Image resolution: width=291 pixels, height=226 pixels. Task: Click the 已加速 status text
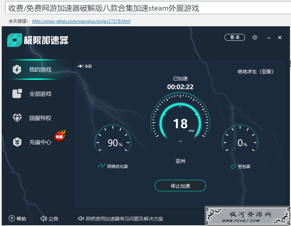tap(180, 78)
